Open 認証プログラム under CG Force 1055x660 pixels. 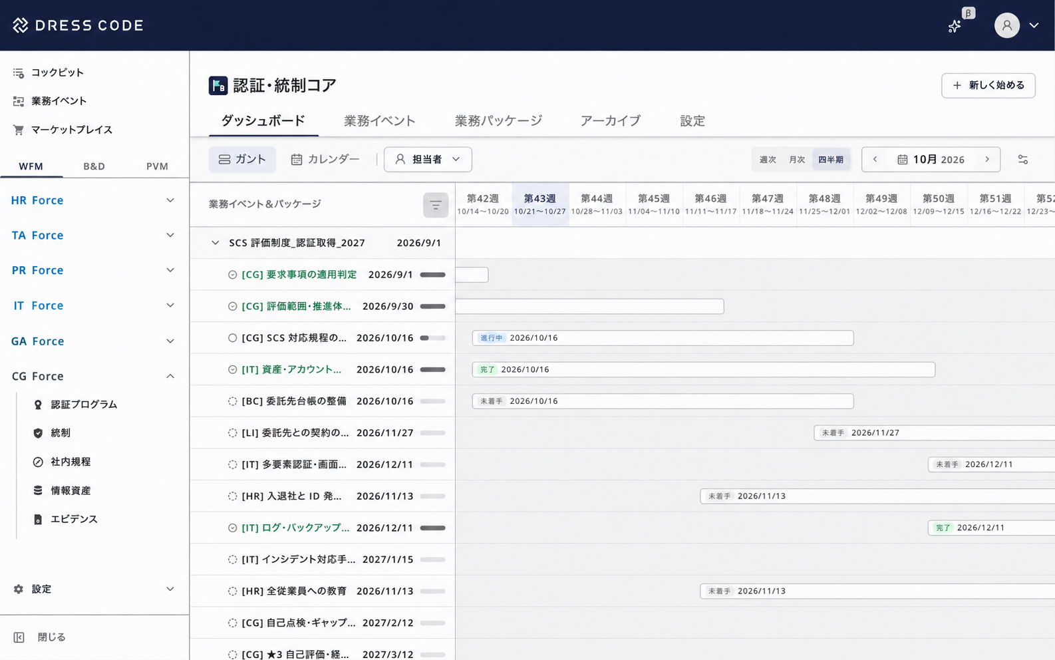[x=84, y=405]
